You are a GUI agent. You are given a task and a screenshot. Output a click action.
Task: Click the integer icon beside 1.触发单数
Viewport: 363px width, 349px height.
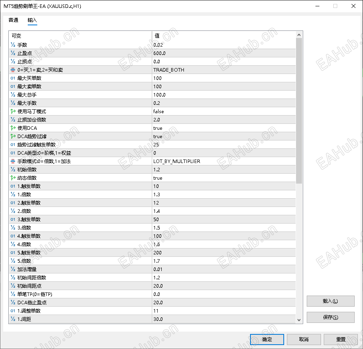pos(13,186)
